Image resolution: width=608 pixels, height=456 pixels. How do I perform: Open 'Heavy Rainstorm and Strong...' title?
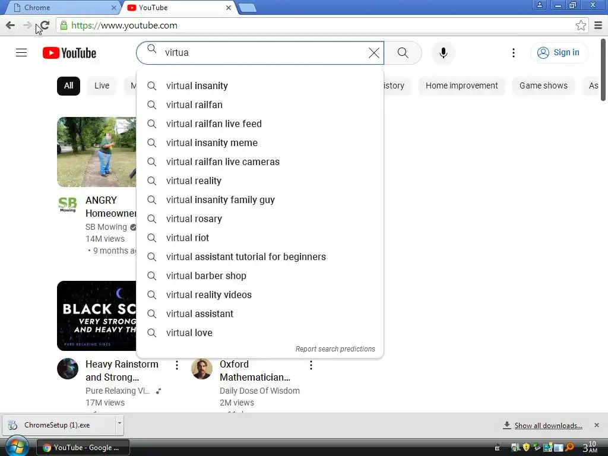coord(122,370)
